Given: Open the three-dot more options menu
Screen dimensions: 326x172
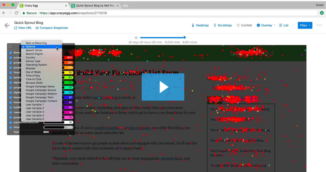Looking at the screenshot, I should [x=319, y=25].
